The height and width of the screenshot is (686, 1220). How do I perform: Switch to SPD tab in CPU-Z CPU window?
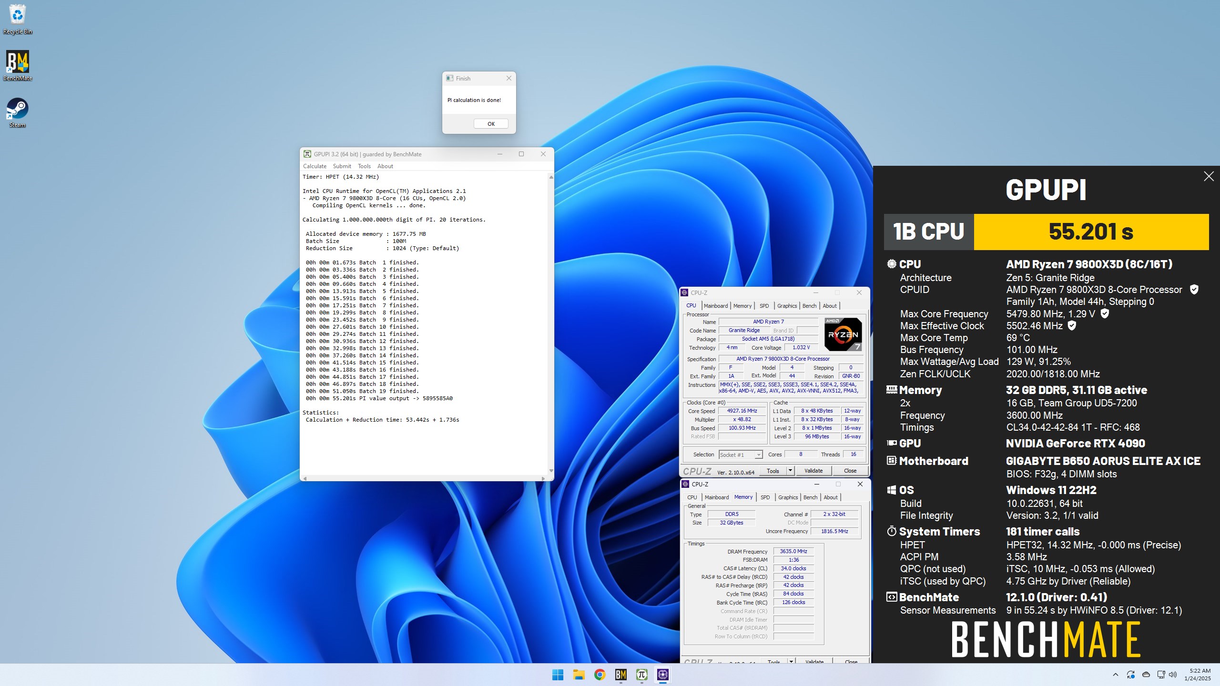[x=764, y=306]
